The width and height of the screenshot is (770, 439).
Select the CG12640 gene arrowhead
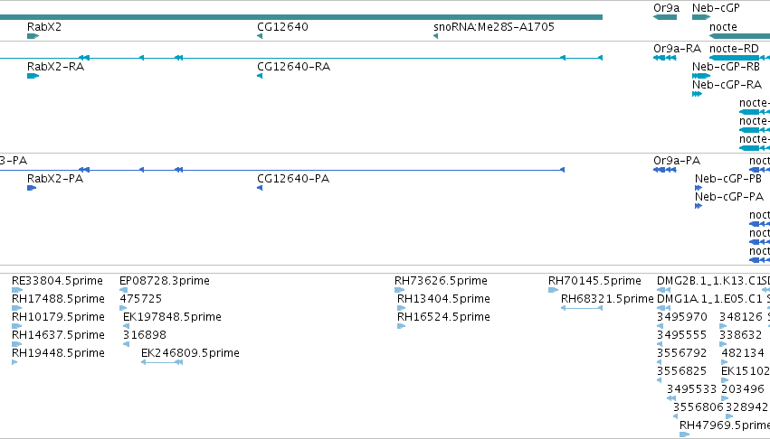260,36
